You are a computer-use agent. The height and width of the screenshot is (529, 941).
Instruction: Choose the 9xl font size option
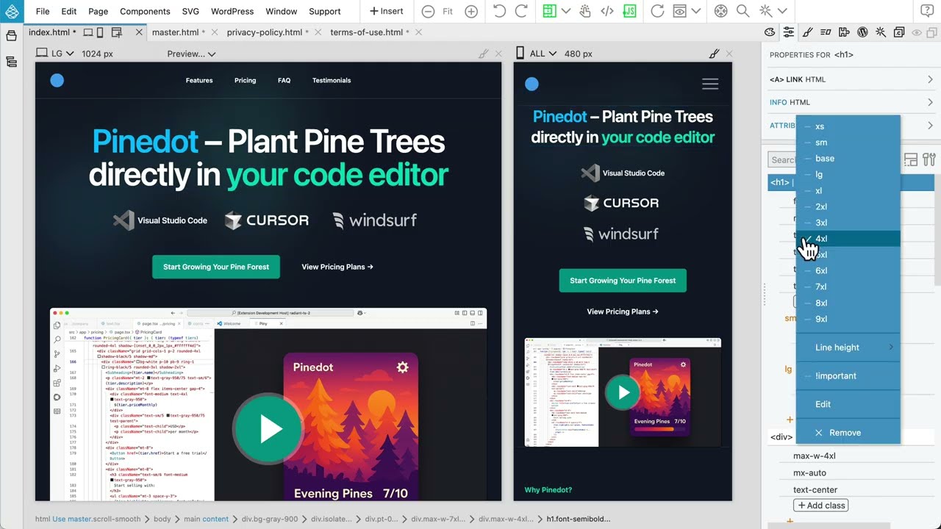[x=848, y=319]
